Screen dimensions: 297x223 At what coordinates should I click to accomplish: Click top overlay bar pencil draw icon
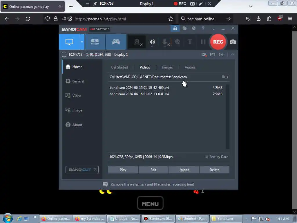[200, 3]
